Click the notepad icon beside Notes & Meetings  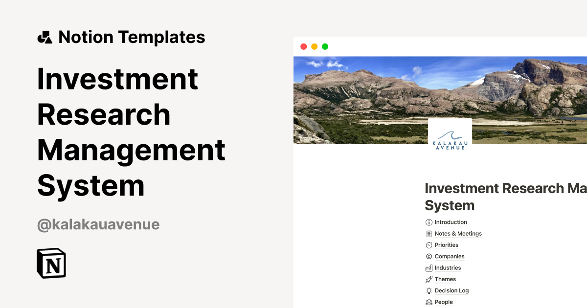coord(428,233)
